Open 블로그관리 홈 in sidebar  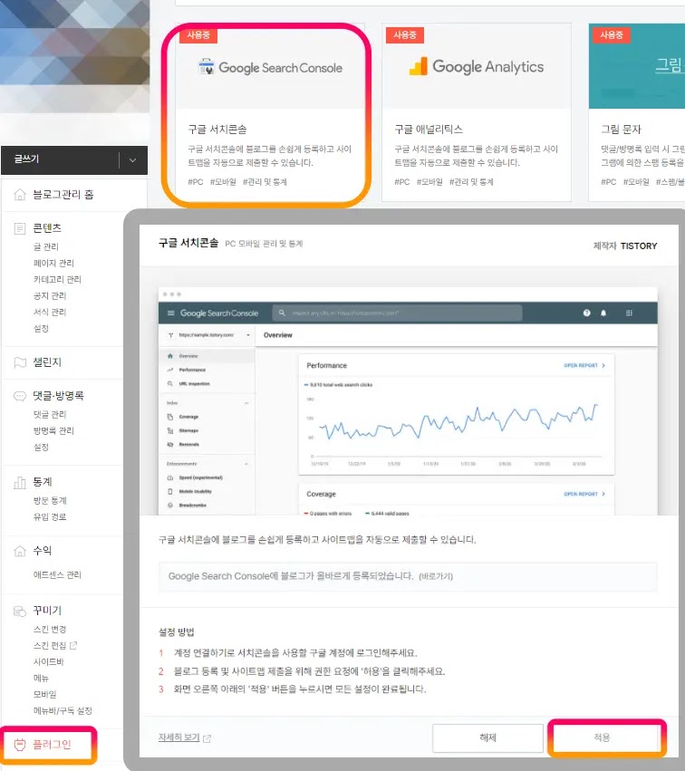[x=63, y=195]
